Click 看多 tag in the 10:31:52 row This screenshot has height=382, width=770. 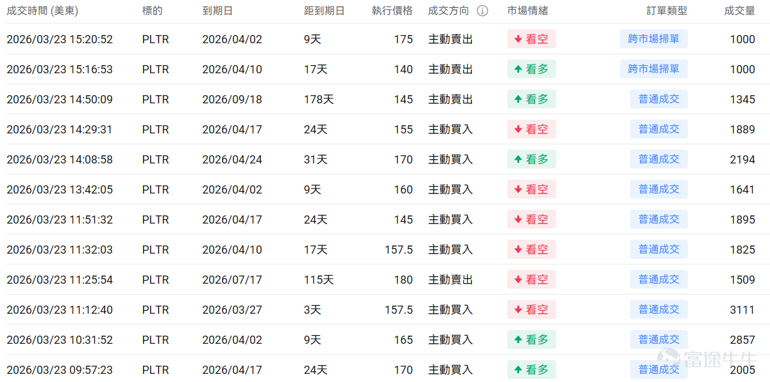(532, 339)
